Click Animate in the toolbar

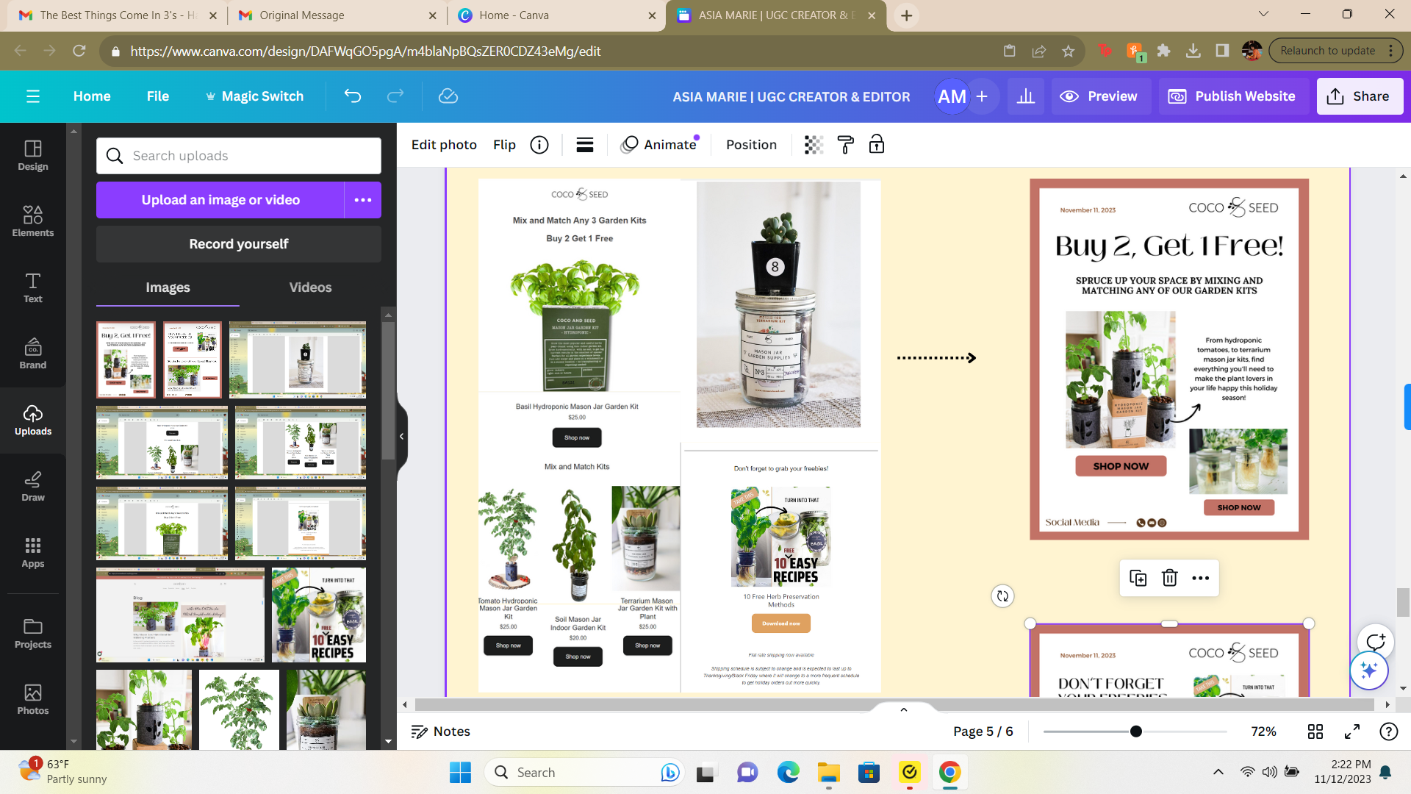click(659, 145)
